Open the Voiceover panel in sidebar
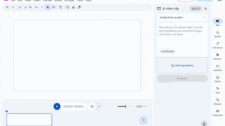Image resolution: width=225 pixels, height=126 pixels. (218, 45)
